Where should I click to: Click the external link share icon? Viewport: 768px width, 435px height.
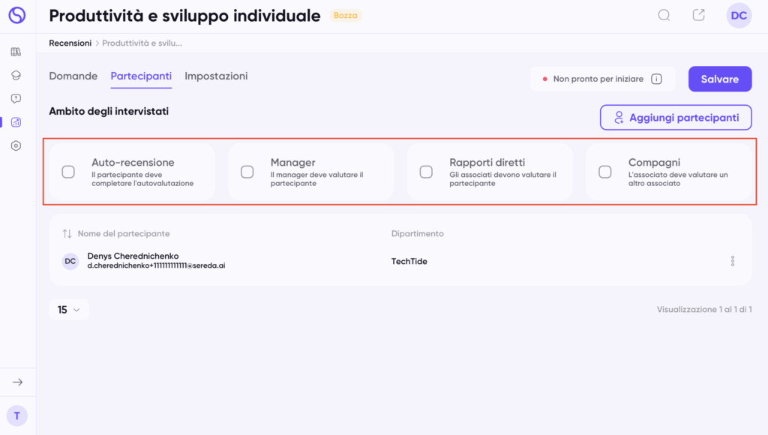[x=698, y=15]
